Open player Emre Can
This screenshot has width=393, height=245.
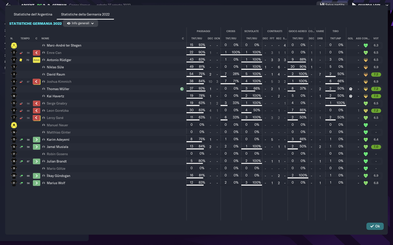[54, 53]
